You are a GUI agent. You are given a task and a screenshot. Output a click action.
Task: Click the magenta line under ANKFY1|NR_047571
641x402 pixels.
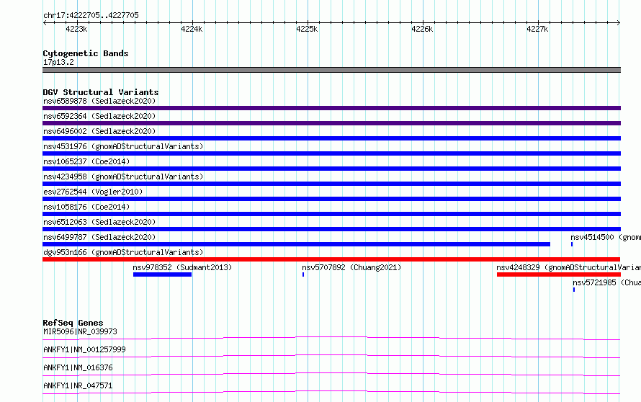click(331, 392)
